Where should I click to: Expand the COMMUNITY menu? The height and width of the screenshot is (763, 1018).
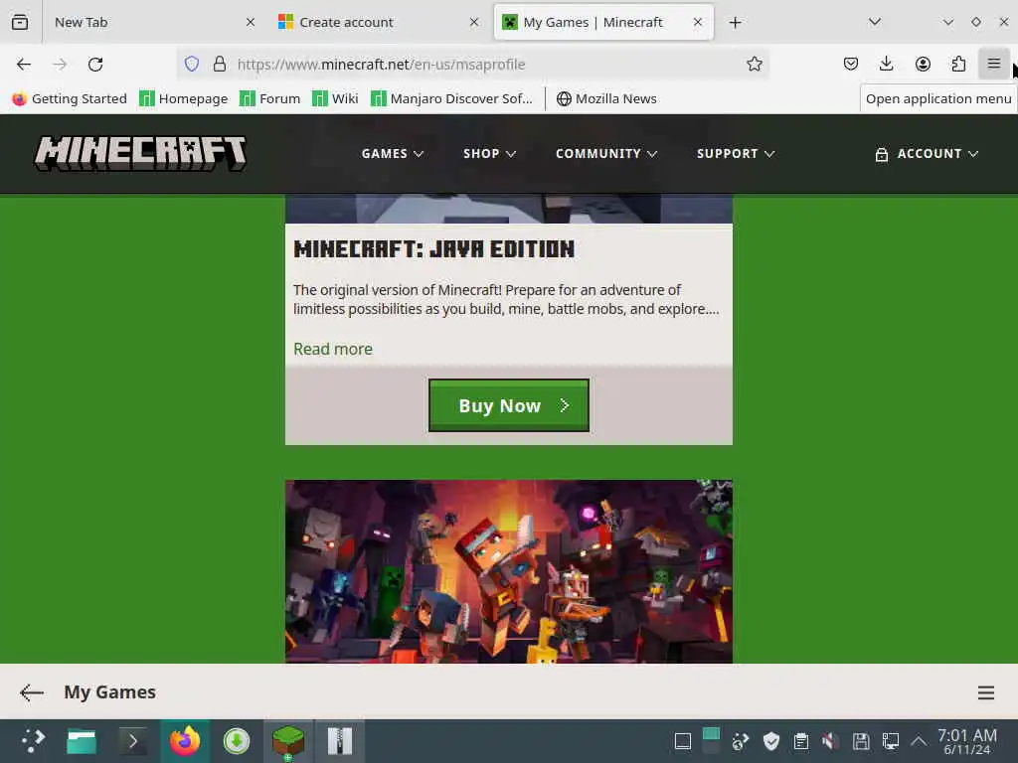point(606,154)
